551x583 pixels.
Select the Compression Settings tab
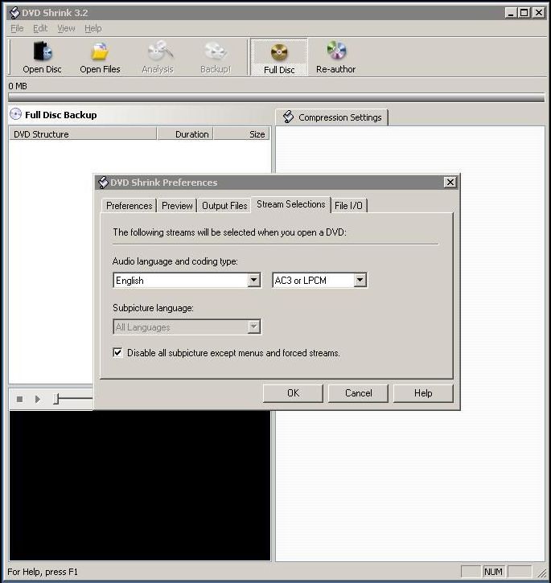pos(331,117)
